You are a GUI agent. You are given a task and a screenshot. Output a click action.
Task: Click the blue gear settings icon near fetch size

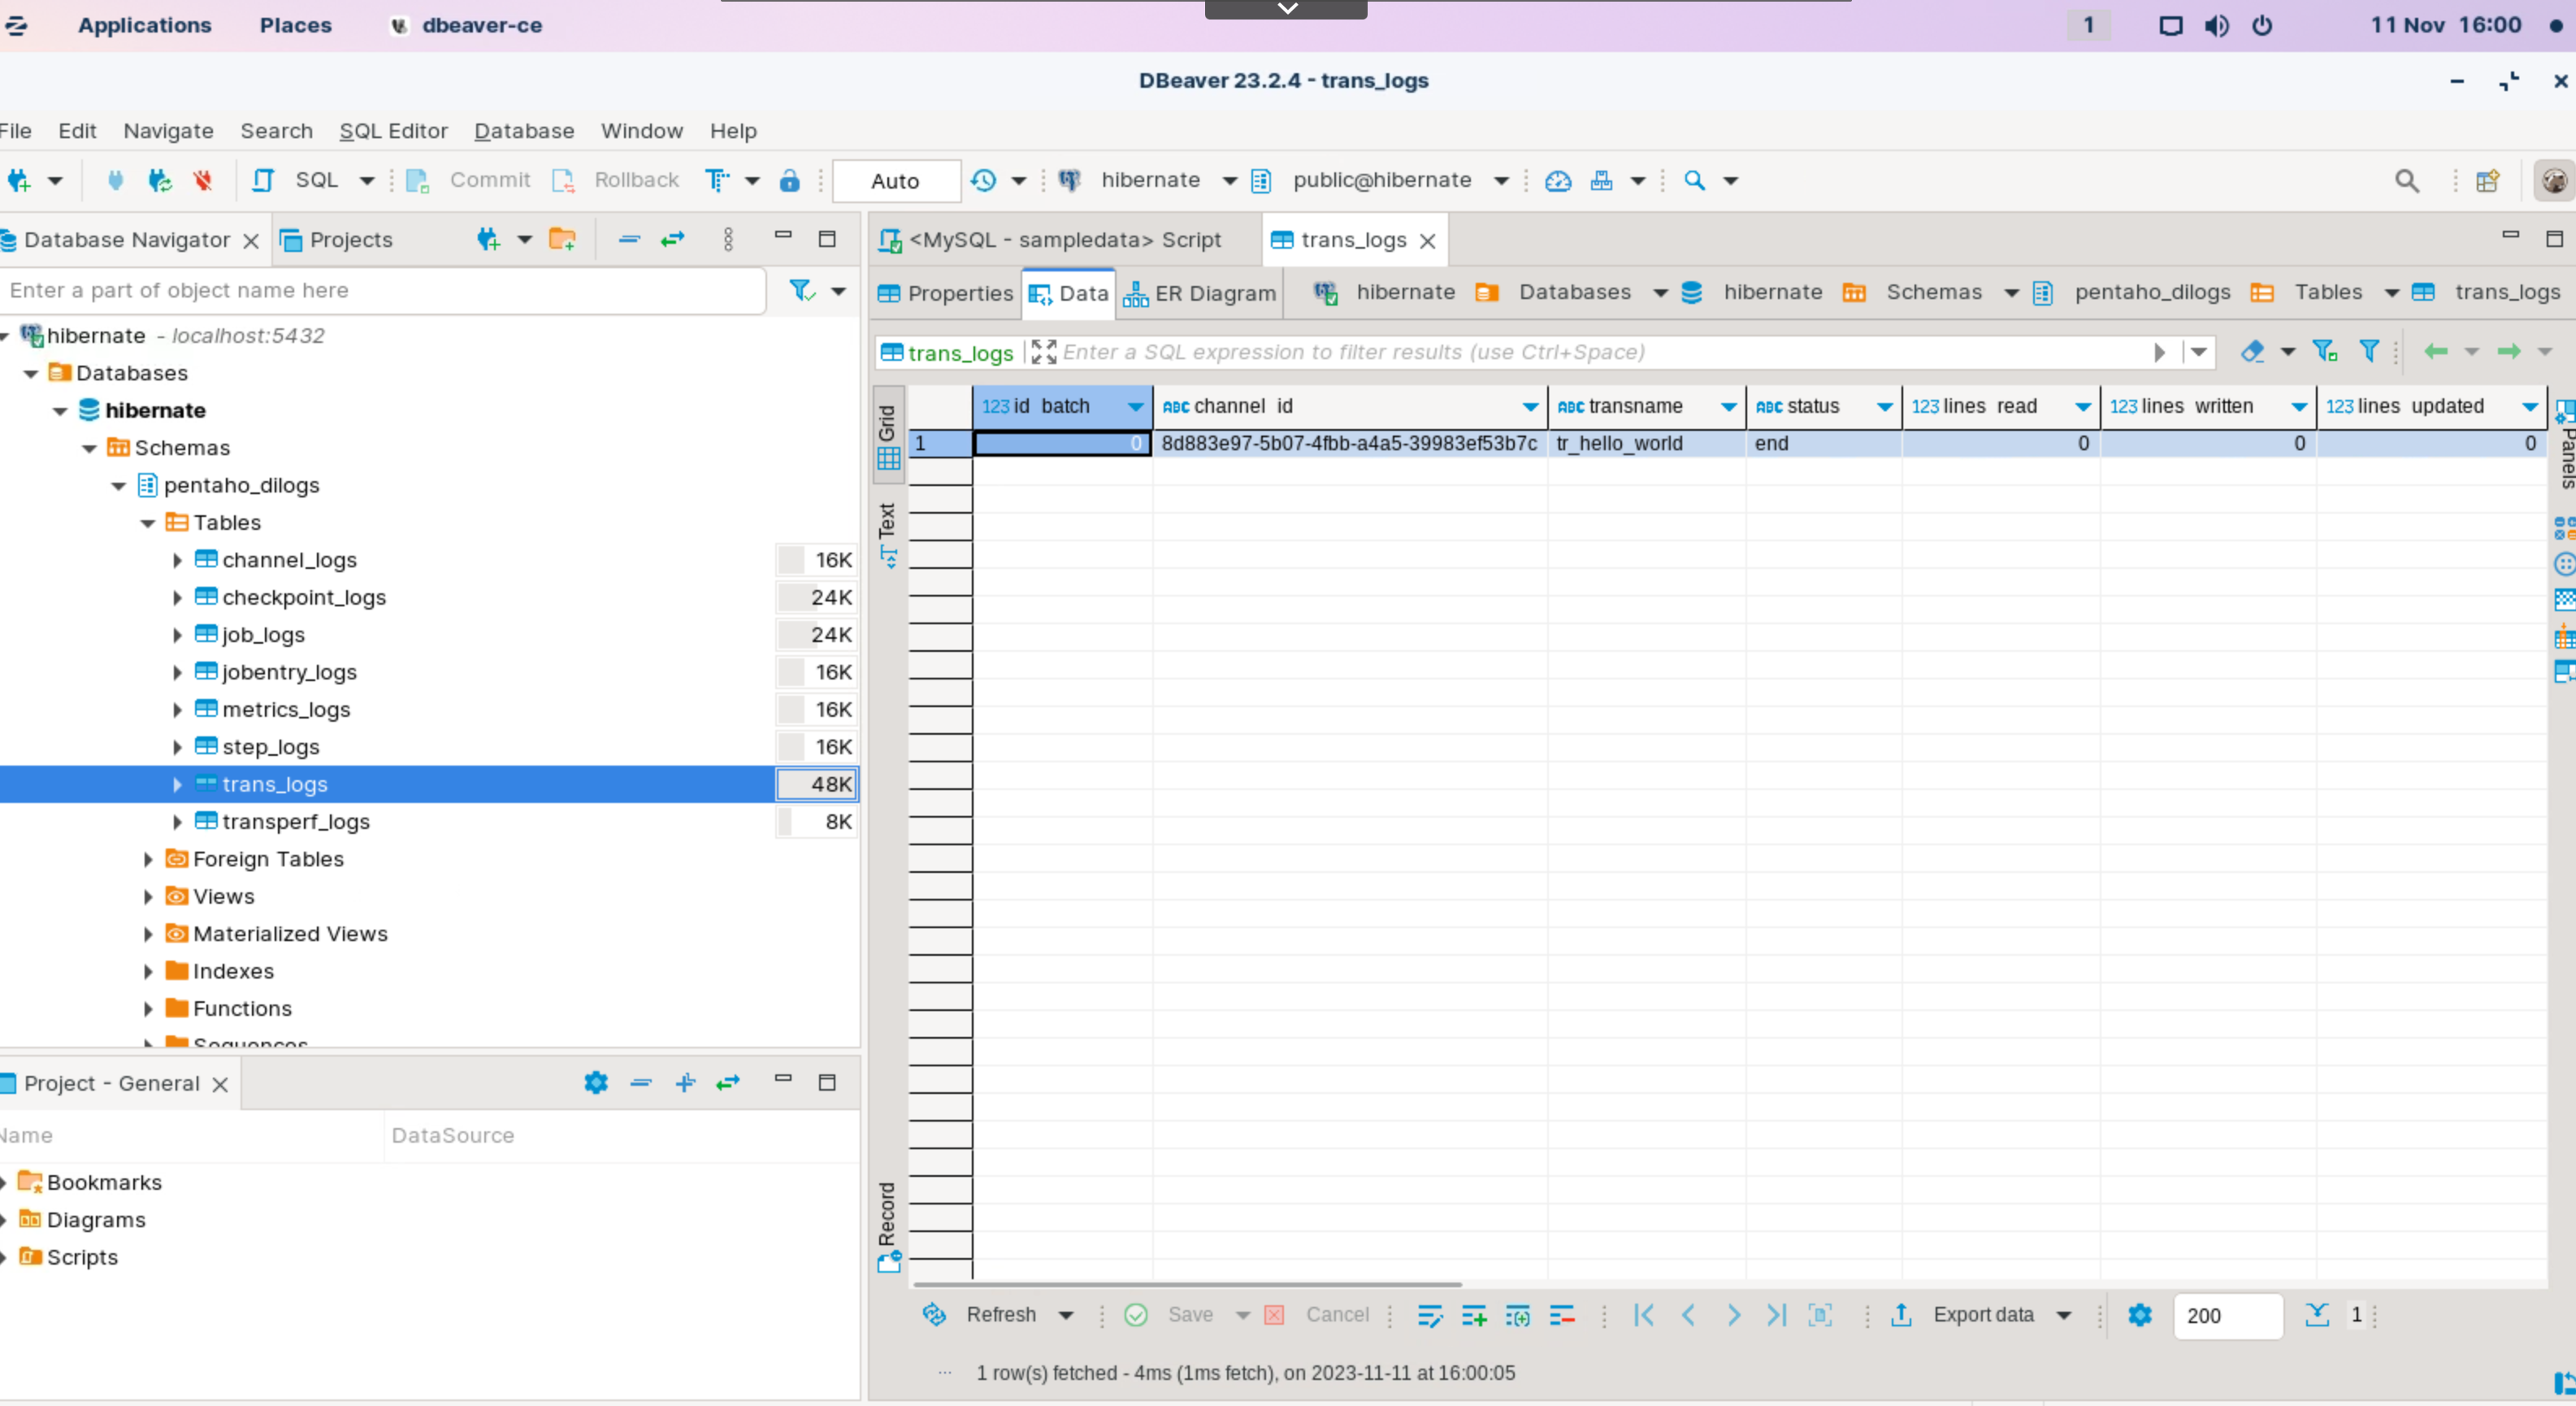[2139, 1315]
